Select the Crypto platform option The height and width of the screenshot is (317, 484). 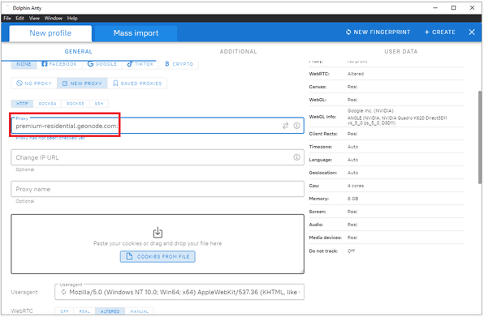pos(179,64)
